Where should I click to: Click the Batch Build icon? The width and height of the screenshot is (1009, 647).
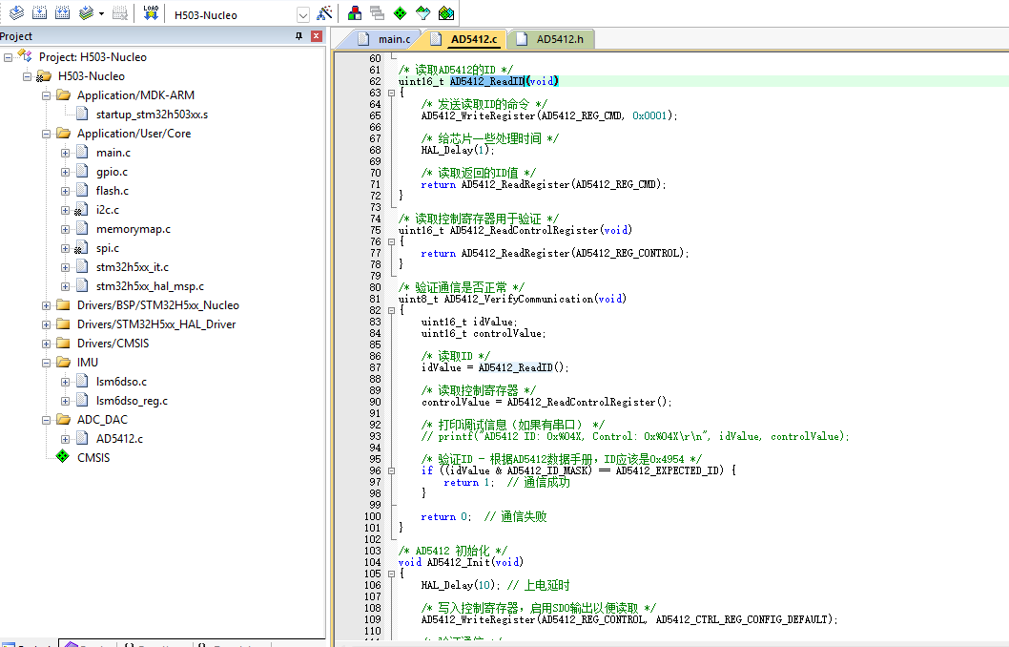pyautogui.click(x=87, y=13)
